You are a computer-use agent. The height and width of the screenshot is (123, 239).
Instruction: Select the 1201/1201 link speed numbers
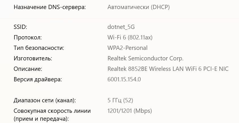[120, 111]
